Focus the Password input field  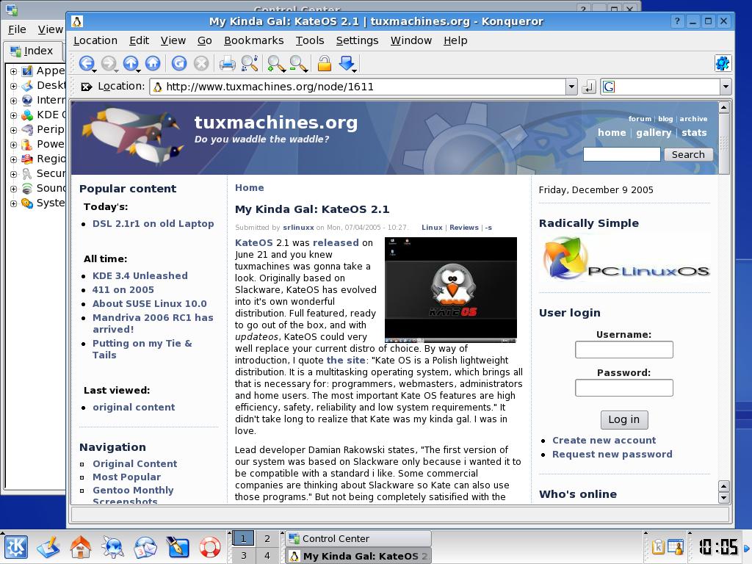624,388
